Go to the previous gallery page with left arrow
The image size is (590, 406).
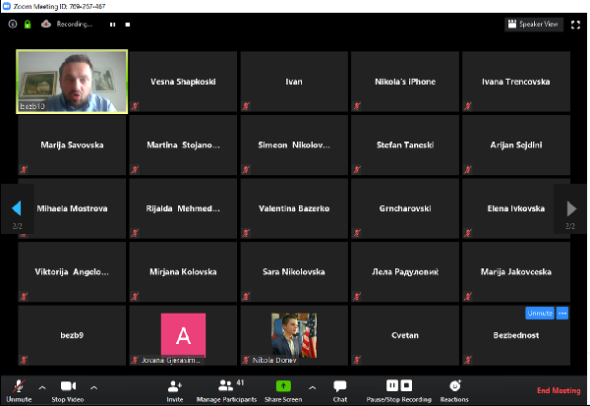(16, 207)
